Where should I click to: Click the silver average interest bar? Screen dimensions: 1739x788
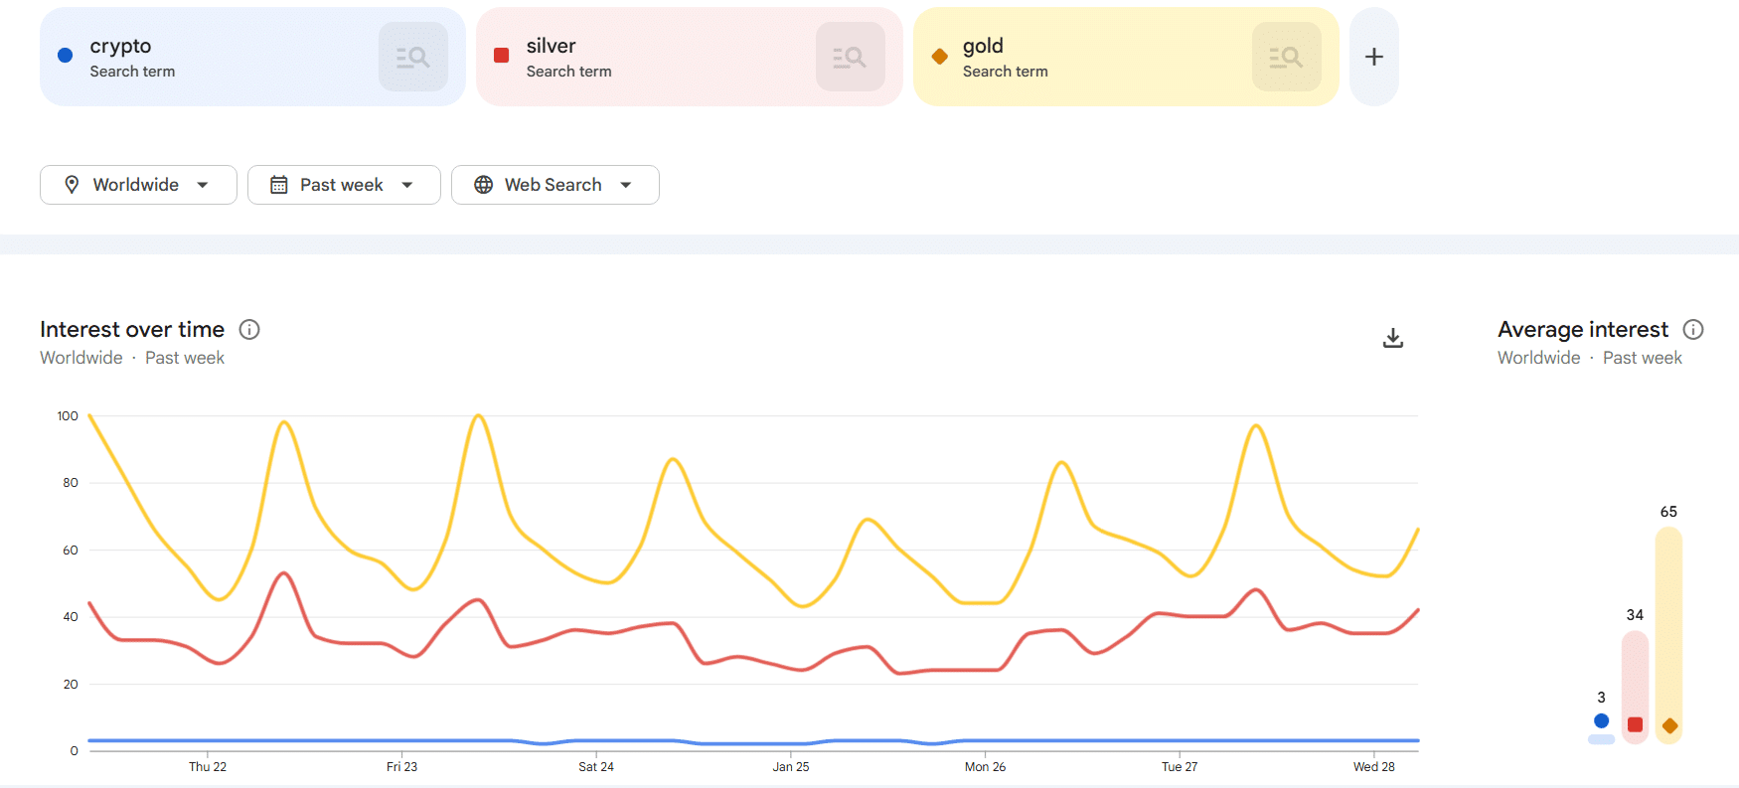1635,686
